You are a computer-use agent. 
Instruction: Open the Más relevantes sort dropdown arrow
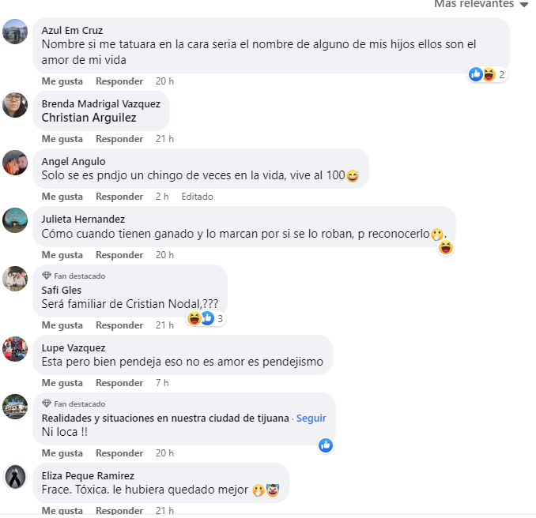(x=524, y=5)
